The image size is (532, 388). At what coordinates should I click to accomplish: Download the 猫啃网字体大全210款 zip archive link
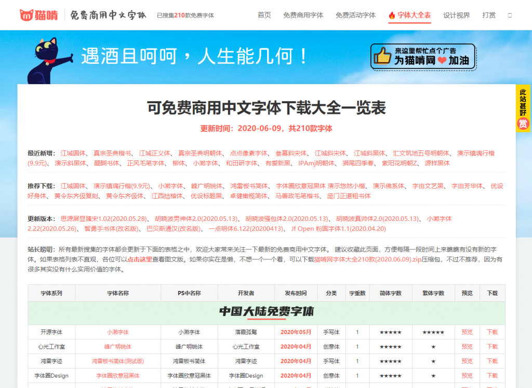pos(368,259)
